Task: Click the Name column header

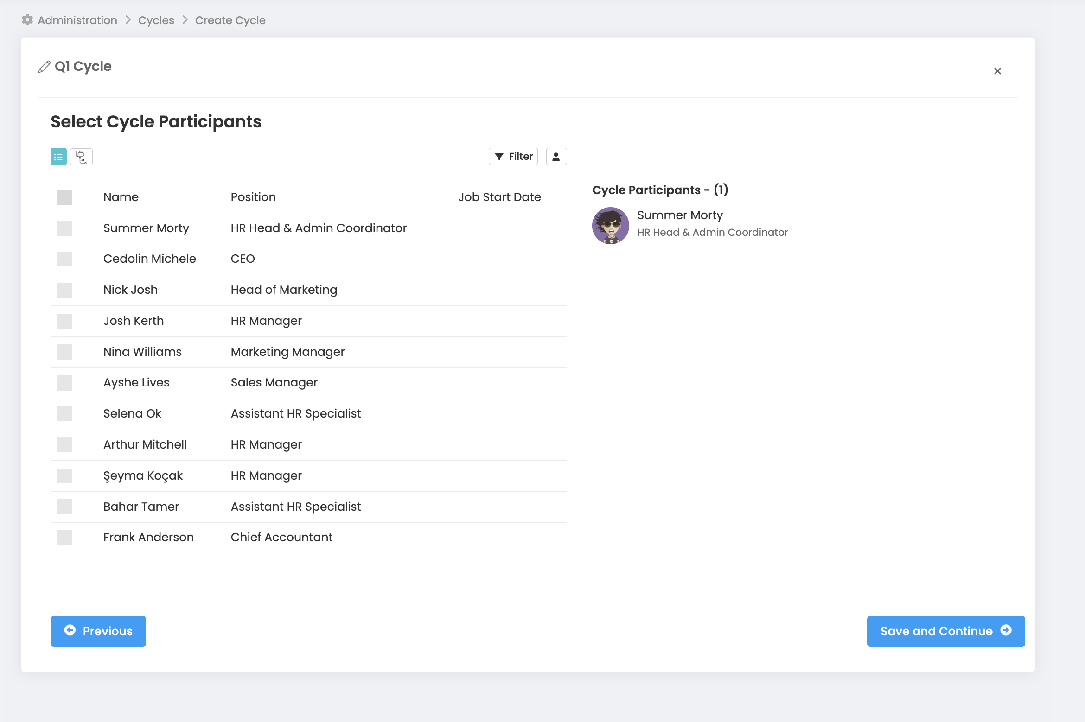Action: [x=121, y=197]
